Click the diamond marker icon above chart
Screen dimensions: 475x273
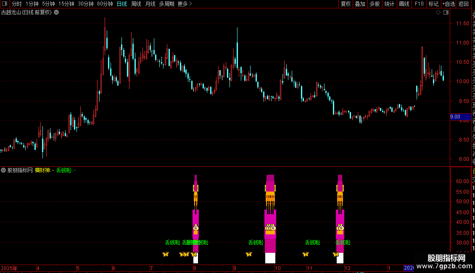click(438, 13)
